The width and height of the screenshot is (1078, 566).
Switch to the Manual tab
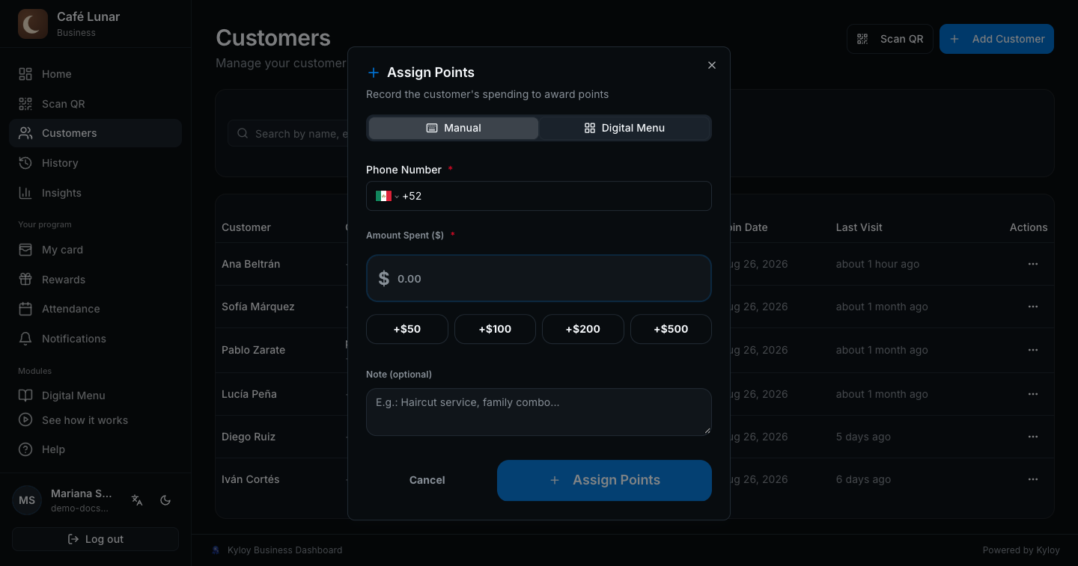pos(454,128)
